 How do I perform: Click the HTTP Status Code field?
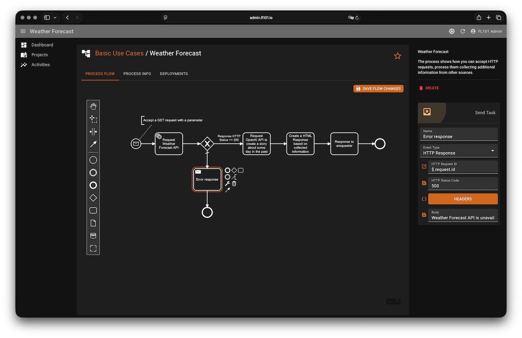463,186
